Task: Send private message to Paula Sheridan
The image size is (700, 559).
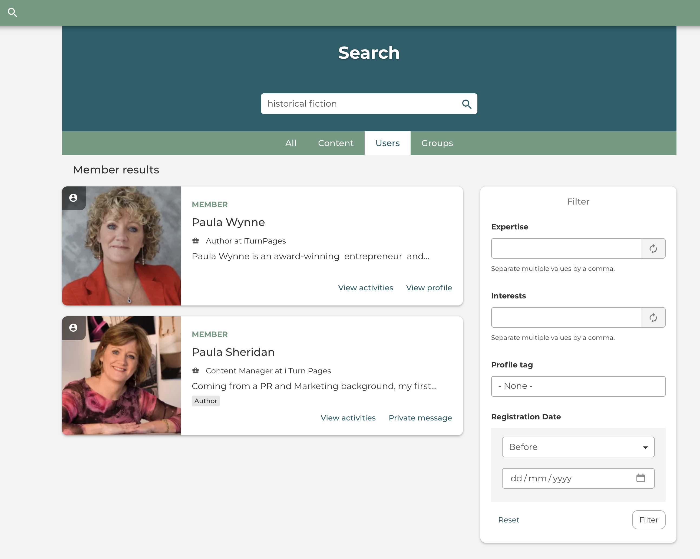Action: tap(420, 418)
